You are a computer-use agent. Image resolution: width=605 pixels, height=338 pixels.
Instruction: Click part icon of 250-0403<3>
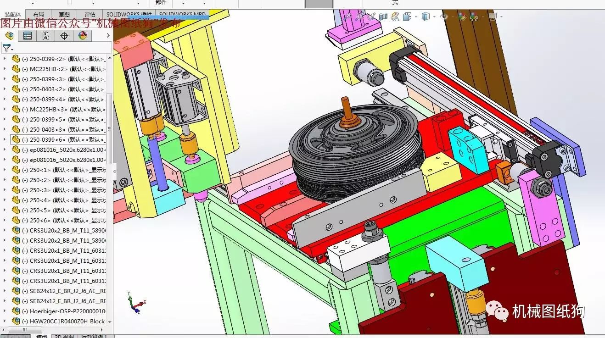pyautogui.click(x=16, y=129)
